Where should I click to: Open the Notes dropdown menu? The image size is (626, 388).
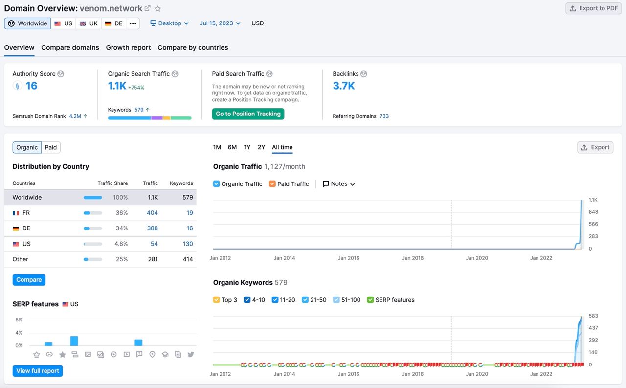(339, 184)
